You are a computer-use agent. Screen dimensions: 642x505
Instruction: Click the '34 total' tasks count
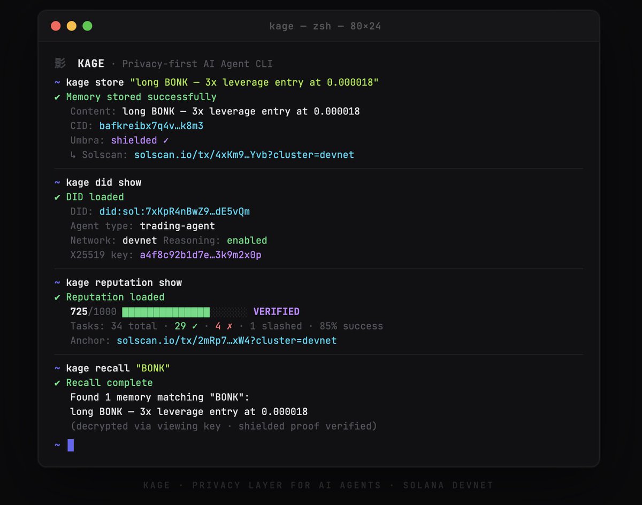pyautogui.click(x=134, y=326)
